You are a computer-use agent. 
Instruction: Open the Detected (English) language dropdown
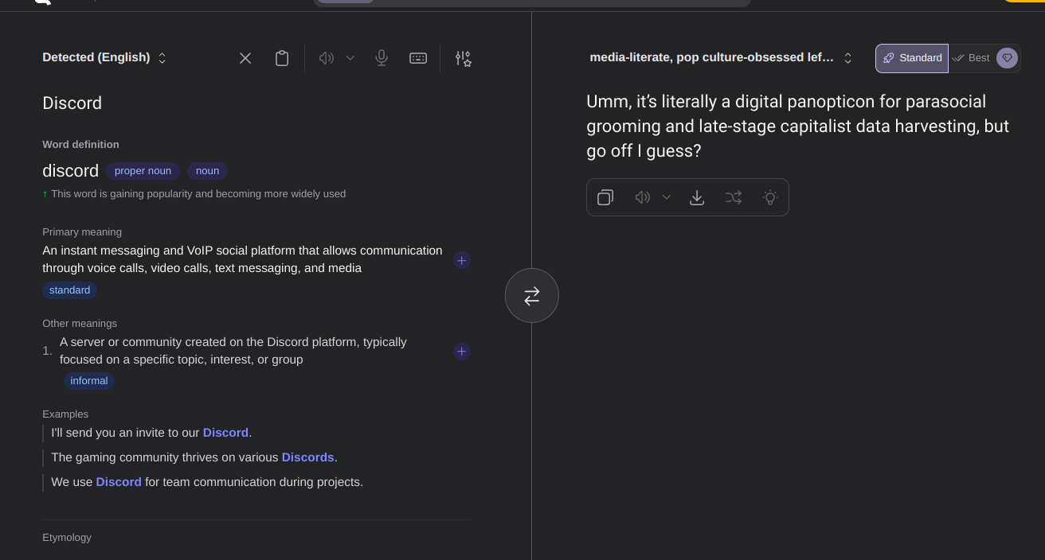pos(104,57)
